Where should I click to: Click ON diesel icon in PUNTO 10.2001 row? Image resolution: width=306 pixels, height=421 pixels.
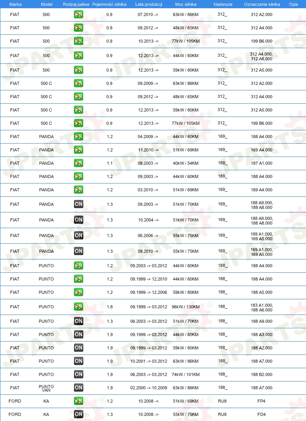click(x=78, y=361)
